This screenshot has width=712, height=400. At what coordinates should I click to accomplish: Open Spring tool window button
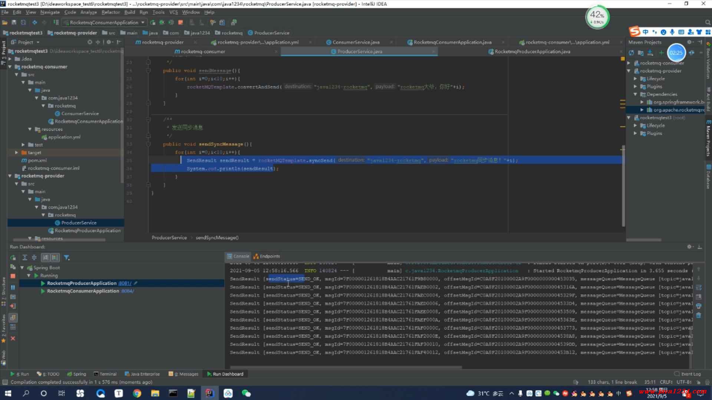click(76, 374)
